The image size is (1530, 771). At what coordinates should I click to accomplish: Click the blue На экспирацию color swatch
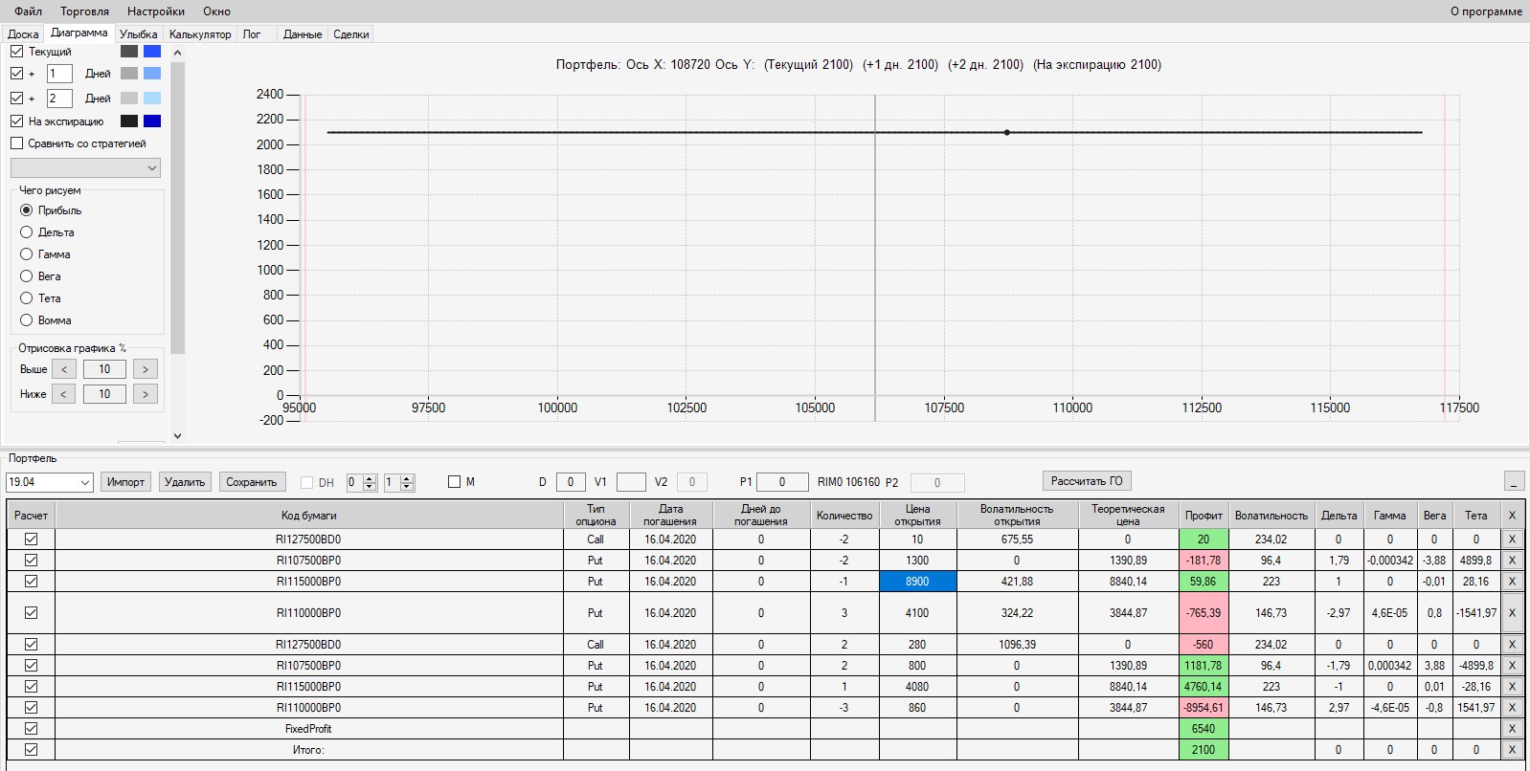152,121
